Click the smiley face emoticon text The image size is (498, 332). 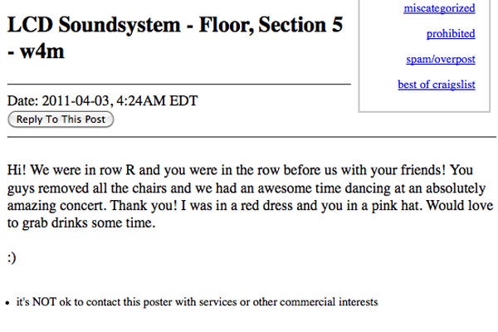(12, 257)
